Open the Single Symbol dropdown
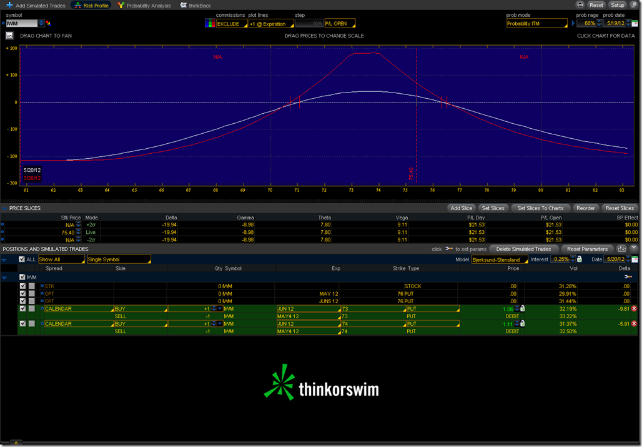642x447 pixels. (119, 259)
